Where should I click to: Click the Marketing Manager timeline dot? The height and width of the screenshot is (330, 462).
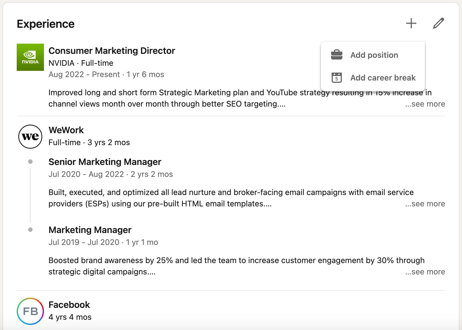click(30, 230)
